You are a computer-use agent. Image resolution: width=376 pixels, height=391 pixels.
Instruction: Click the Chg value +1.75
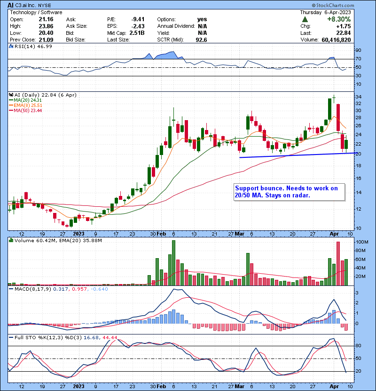344,26
